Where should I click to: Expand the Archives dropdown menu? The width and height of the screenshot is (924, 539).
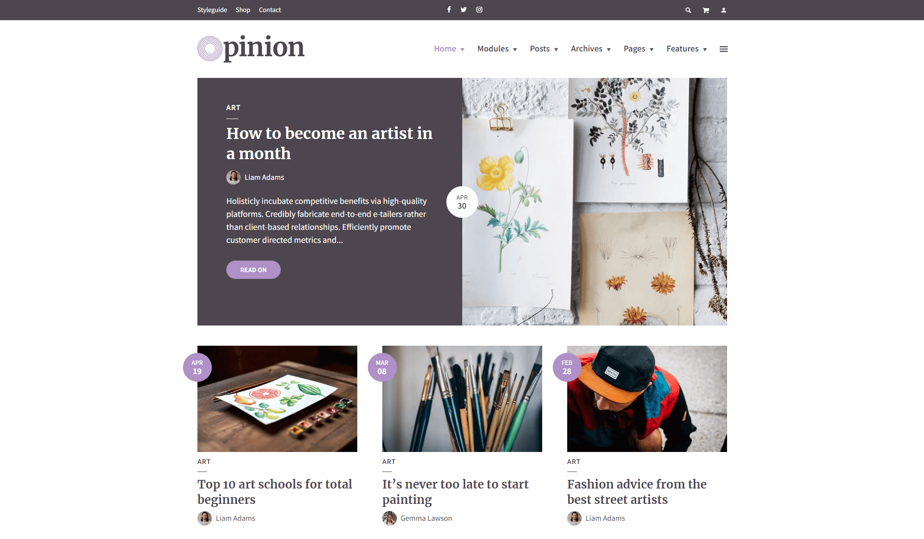590,49
